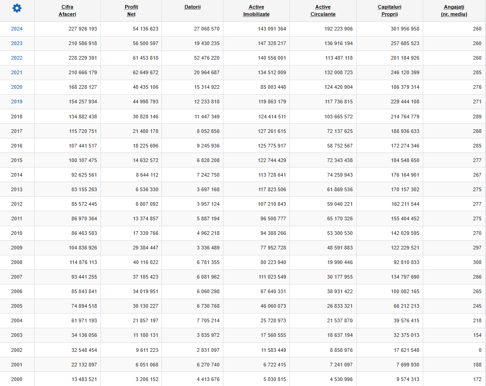The height and width of the screenshot is (386, 486).
Task: Click the Active Circulante column header
Action: [x=323, y=10]
